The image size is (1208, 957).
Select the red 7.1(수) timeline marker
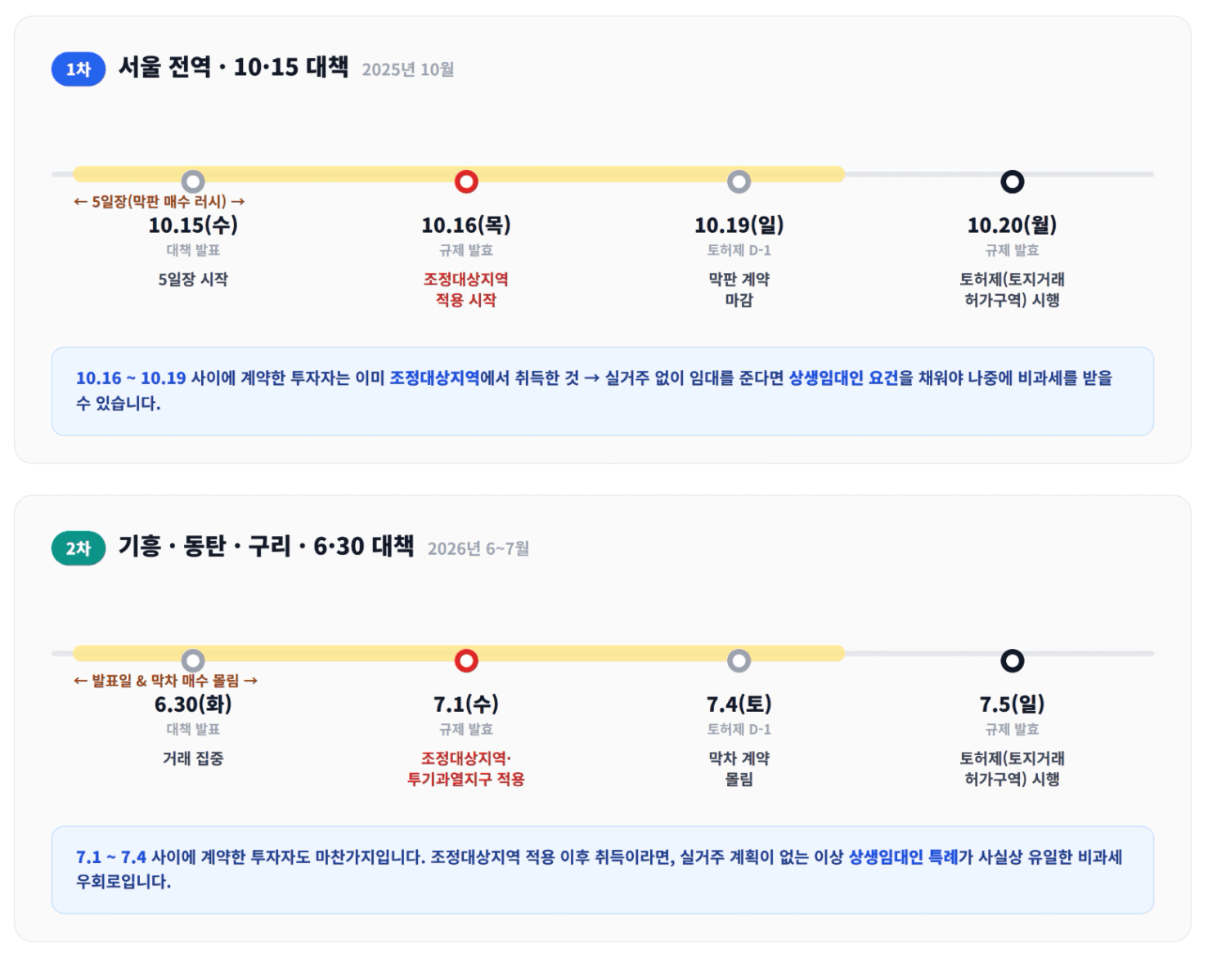click(x=466, y=660)
